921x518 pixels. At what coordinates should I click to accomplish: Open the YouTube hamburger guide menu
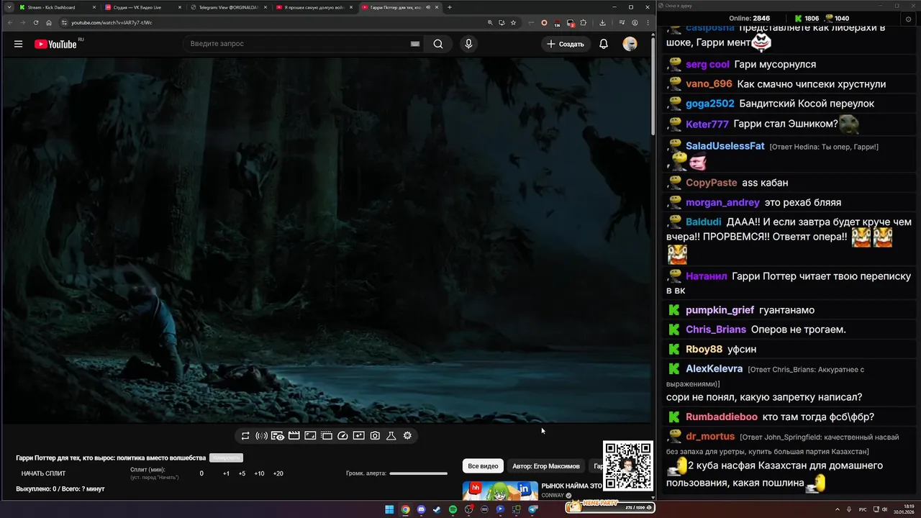tap(18, 44)
